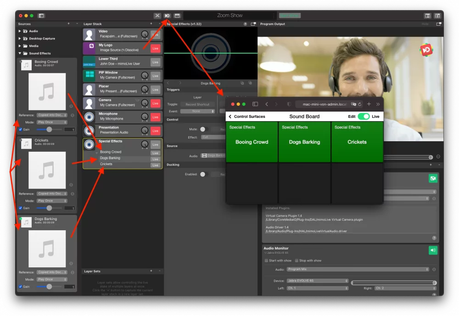459x316 pixels.
Task: Collapse the Sound Effects folder
Action: [20, 53]
